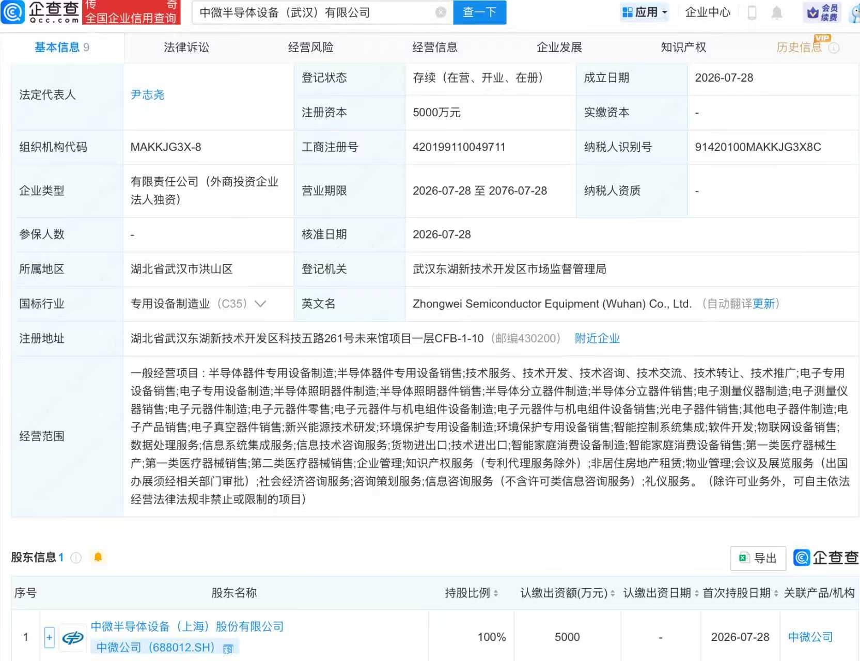Click the small icon after 688012.SH tag

click(x=228, y=649)
